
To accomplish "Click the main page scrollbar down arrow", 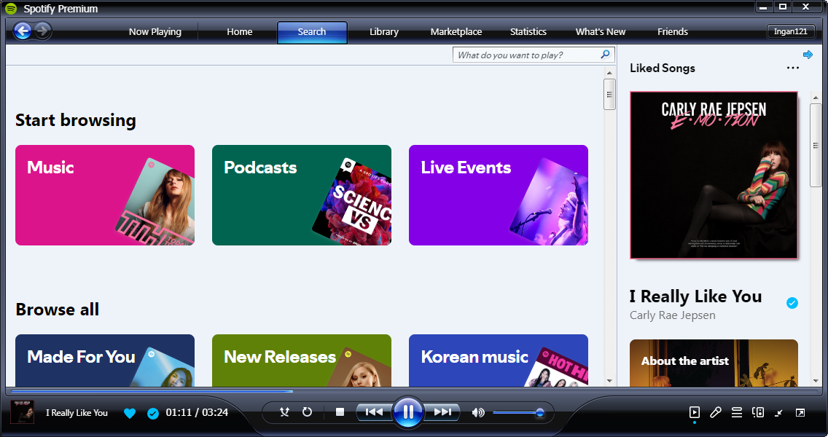I will tap(609, 380).
